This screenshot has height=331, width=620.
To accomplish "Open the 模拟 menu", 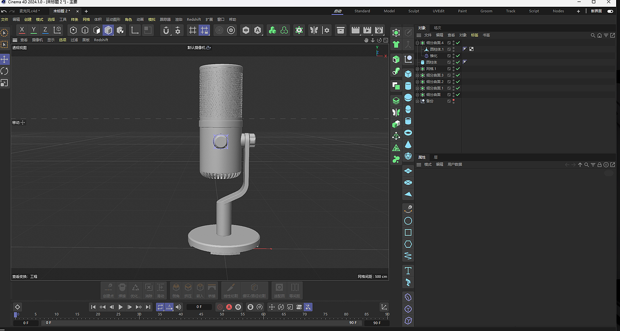I will pyautogui.click(x=152, y=19).
